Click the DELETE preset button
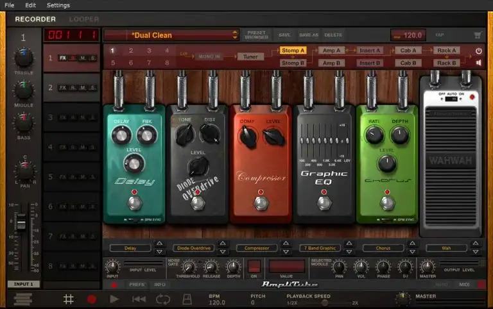 [333, 35]
